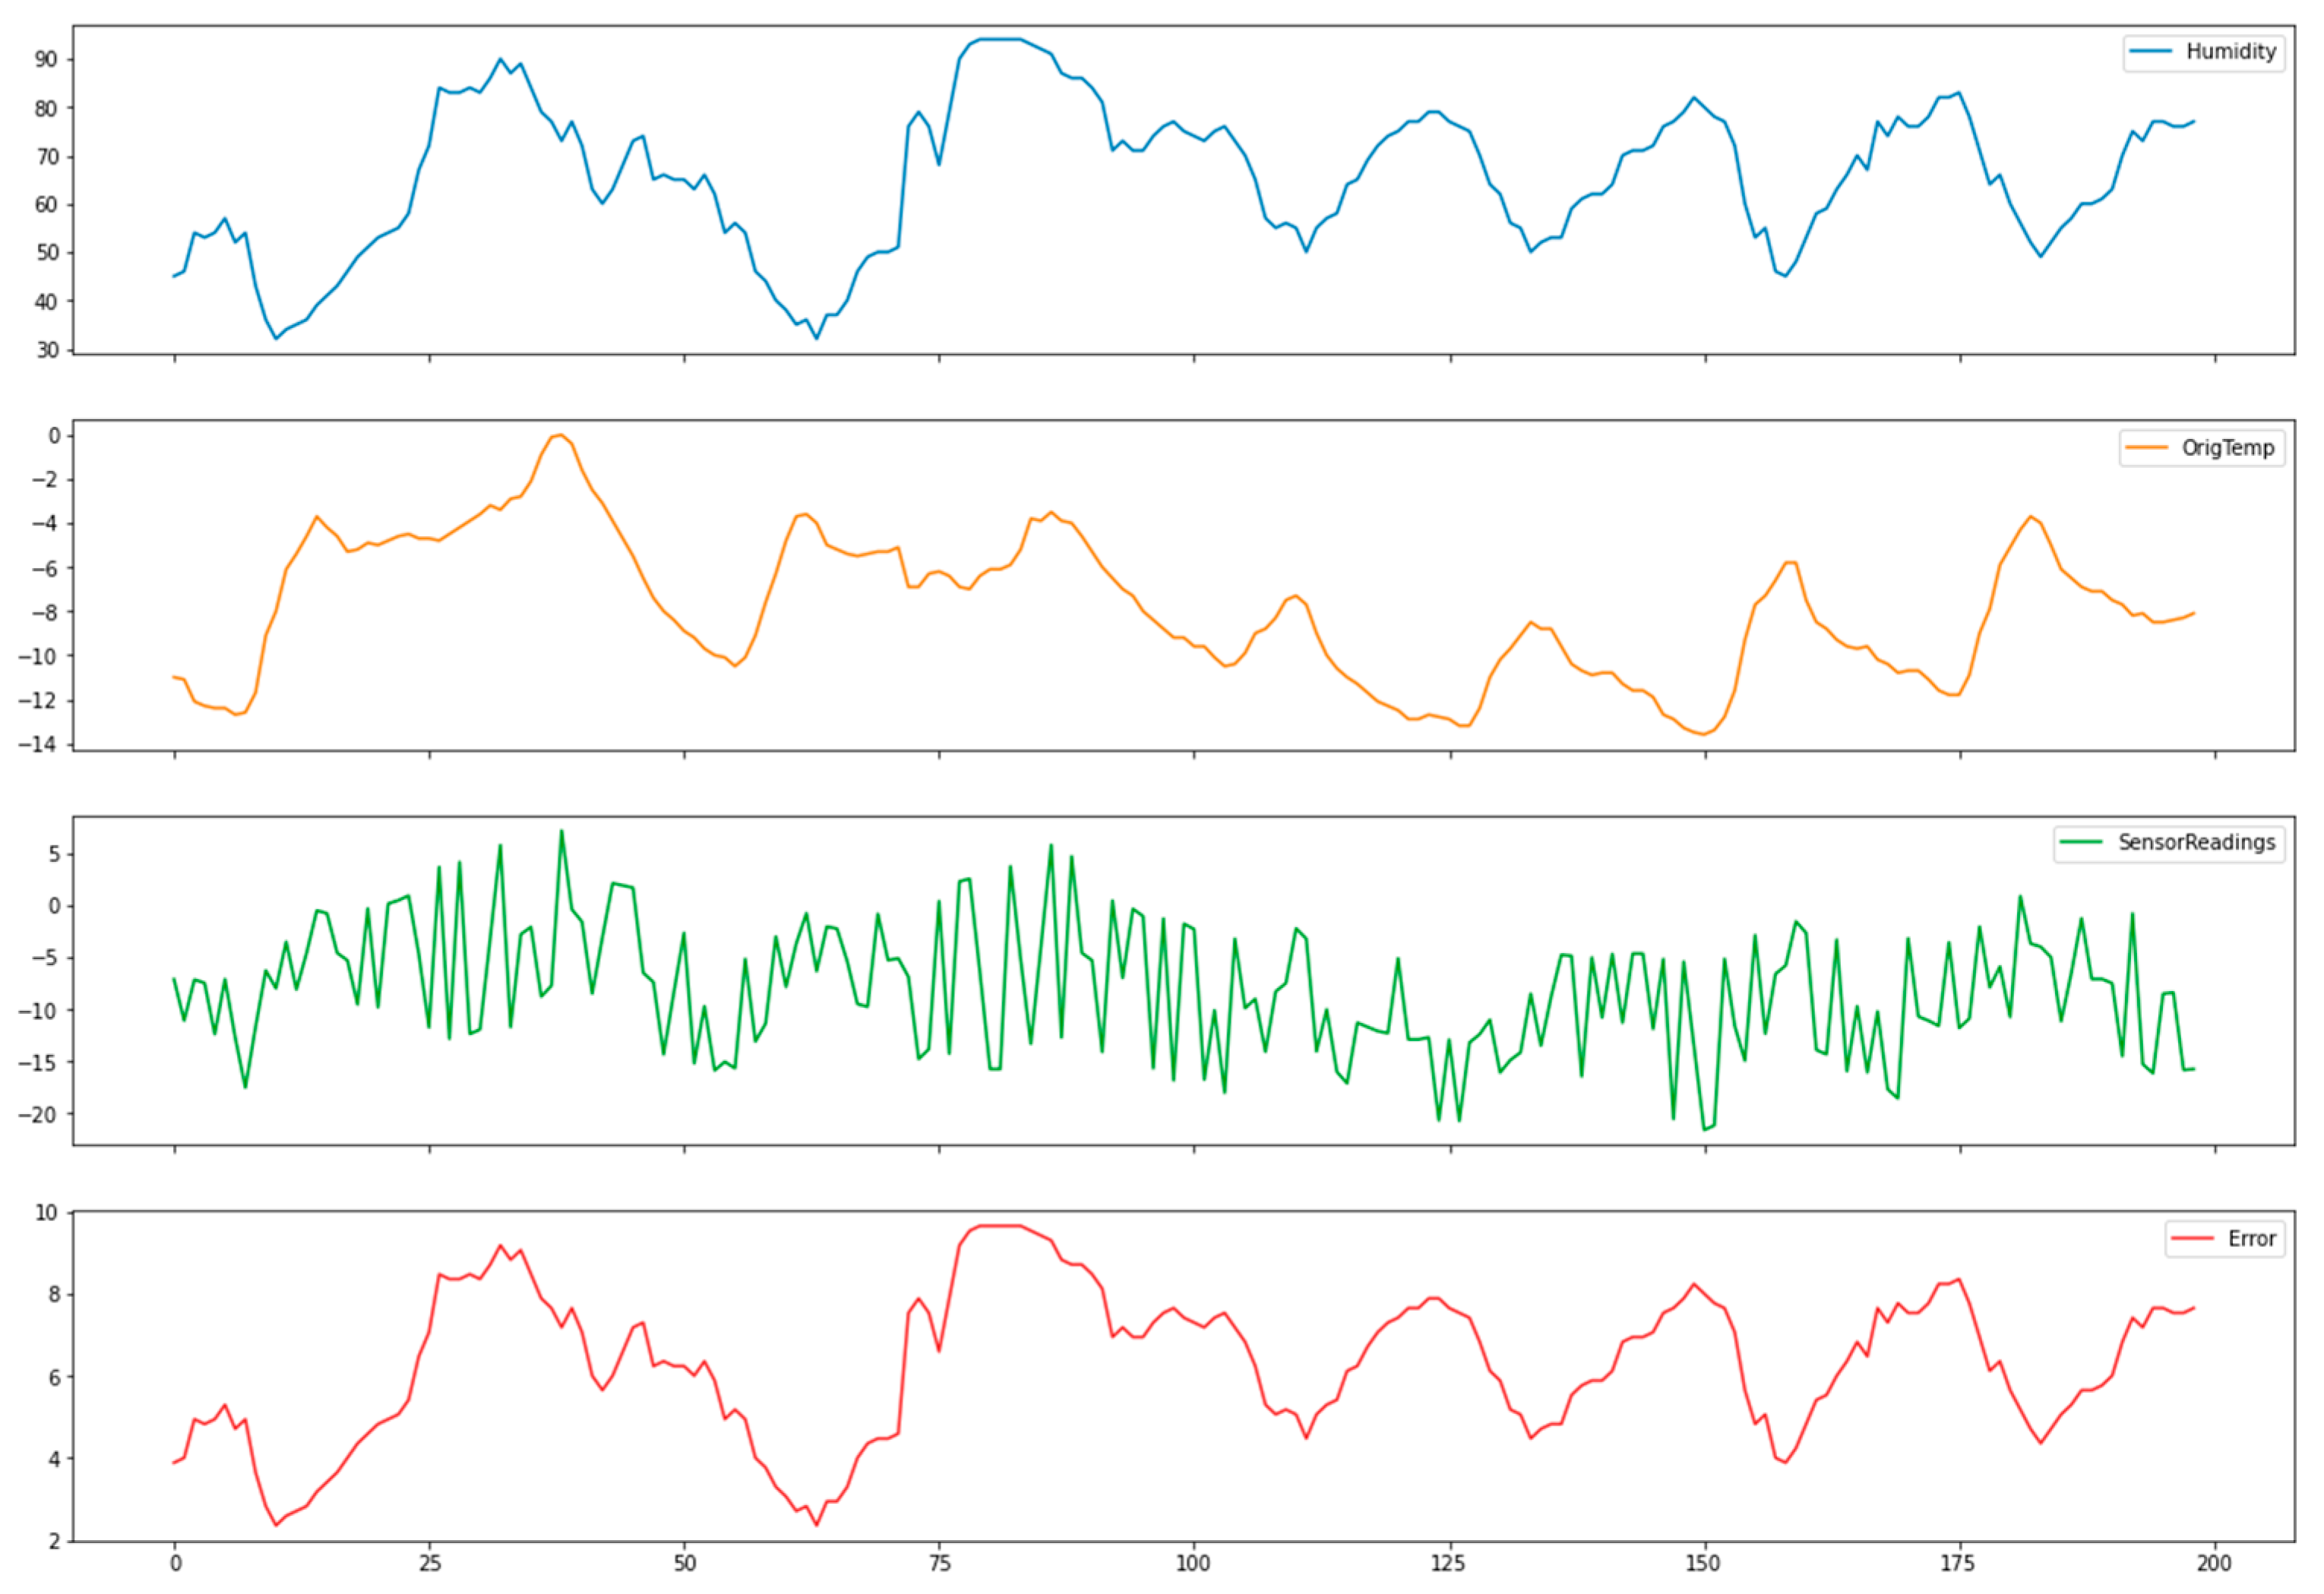Screen dimensions: 2324x1594
Task: Click x-axis tick label 50
Action: click(684, 1563)
